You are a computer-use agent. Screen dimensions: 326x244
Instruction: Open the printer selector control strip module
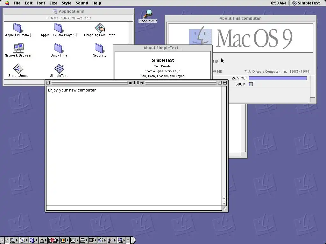pyautogui.click(x=84, y=240)
